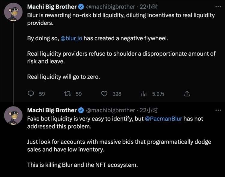Click Machi Big Brother name in second tweet
Viewport: 225px width, 177px height.
pyautogui.click(x=52, y=110)
